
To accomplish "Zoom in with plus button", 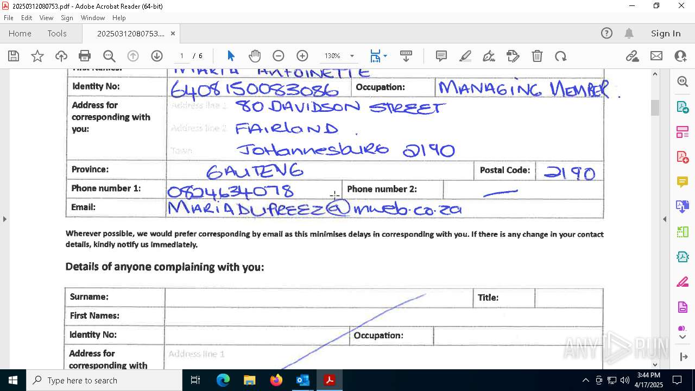I will (302, 56).
